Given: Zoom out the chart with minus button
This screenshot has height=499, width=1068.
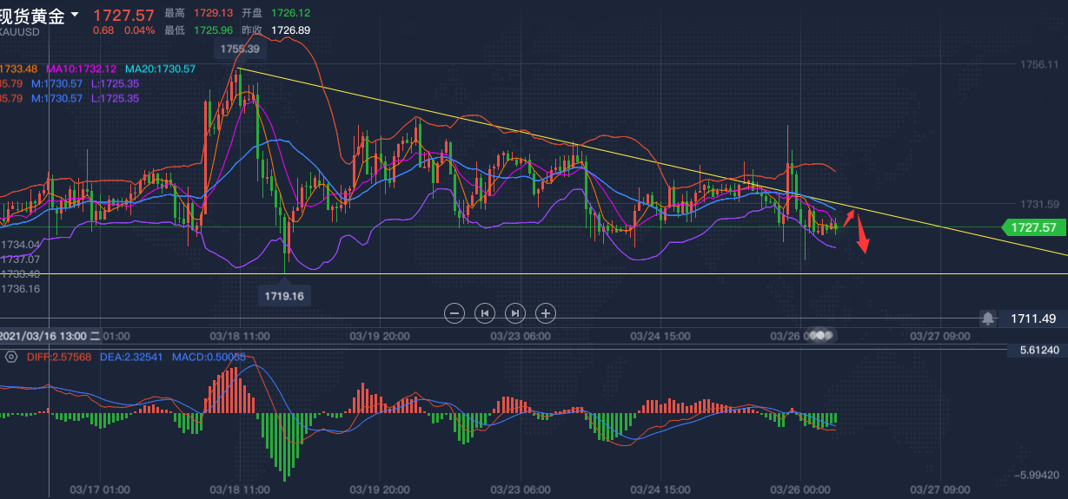Looking at the screenshot, I should tap(454, 313).
